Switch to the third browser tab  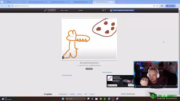59,2
